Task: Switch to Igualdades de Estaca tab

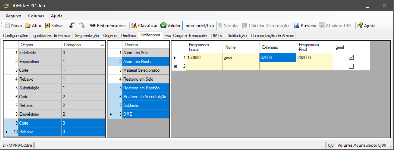Action: point(51,36)
